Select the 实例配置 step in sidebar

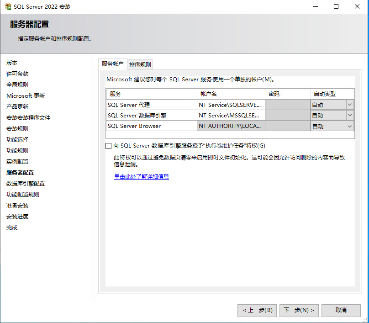click(17, 162)
